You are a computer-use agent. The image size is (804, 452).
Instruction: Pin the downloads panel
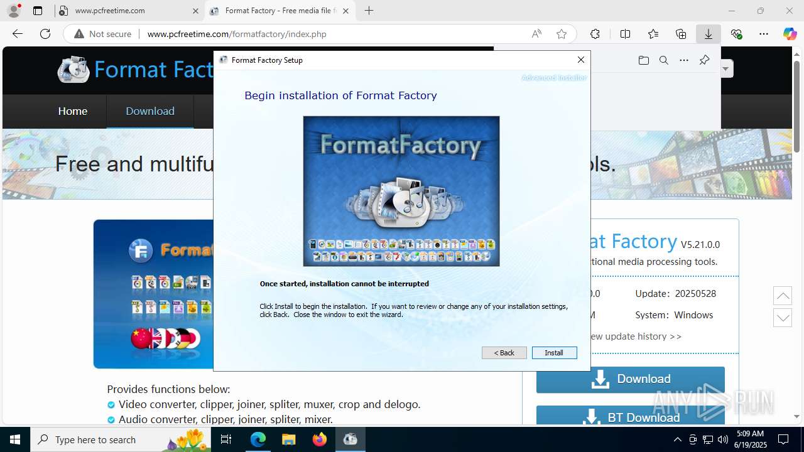(704, 60)
